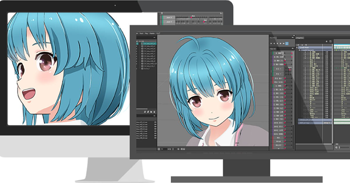Click the Joint X parameter label

click(169, 17)
